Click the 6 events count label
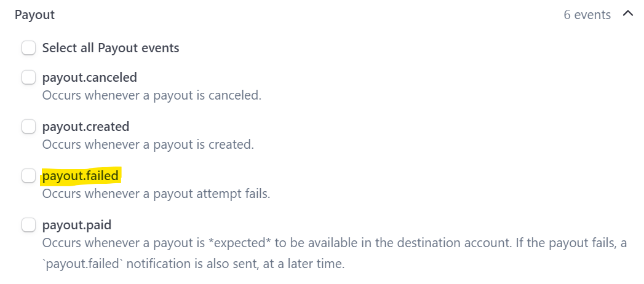The height and width of the screenshot is (284, 644). [587, 15]
